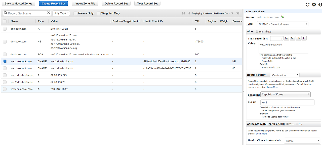
Task: Set TTL to 1d preset
Action: point(304,38)
